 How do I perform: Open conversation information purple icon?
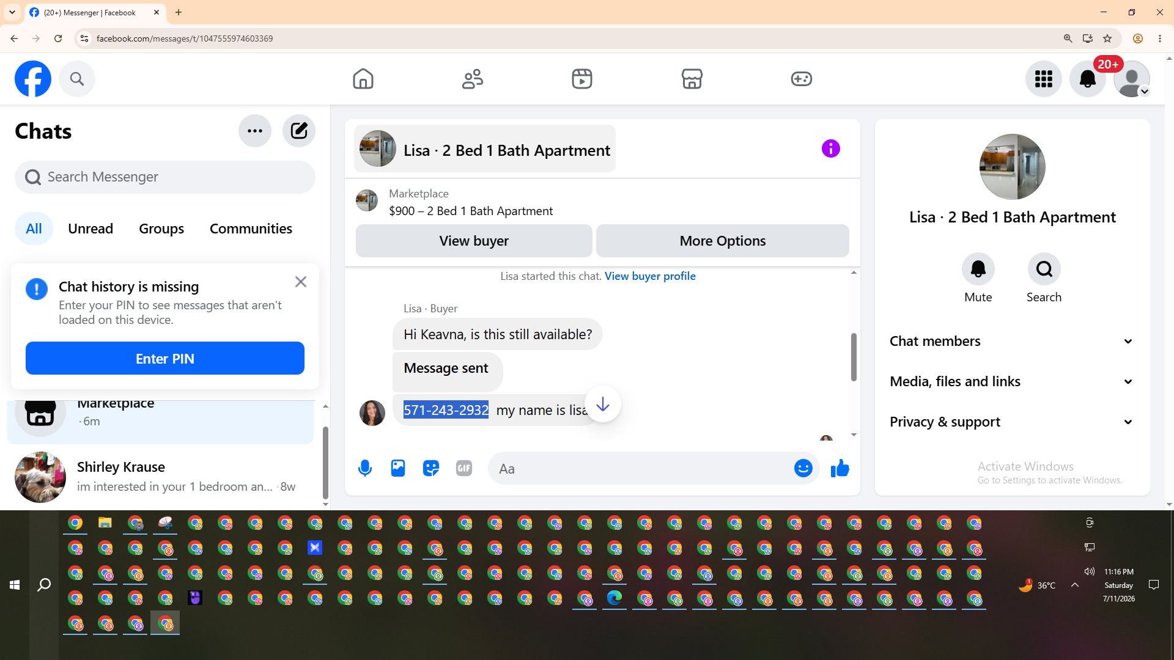831,148
